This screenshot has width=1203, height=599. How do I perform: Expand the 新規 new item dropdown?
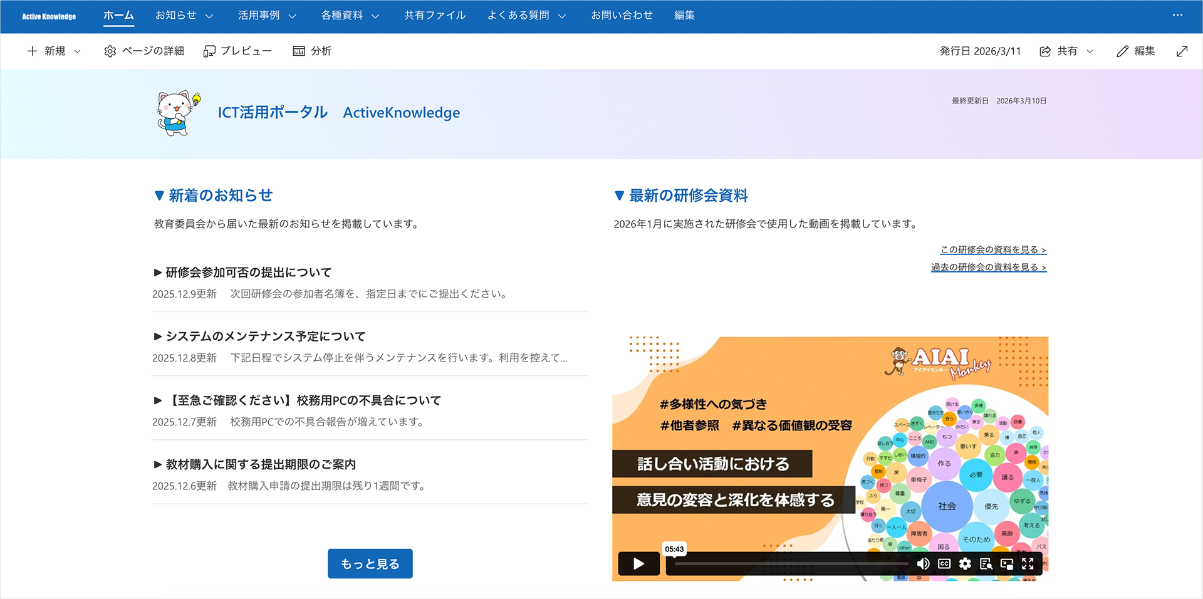[77, 51]
